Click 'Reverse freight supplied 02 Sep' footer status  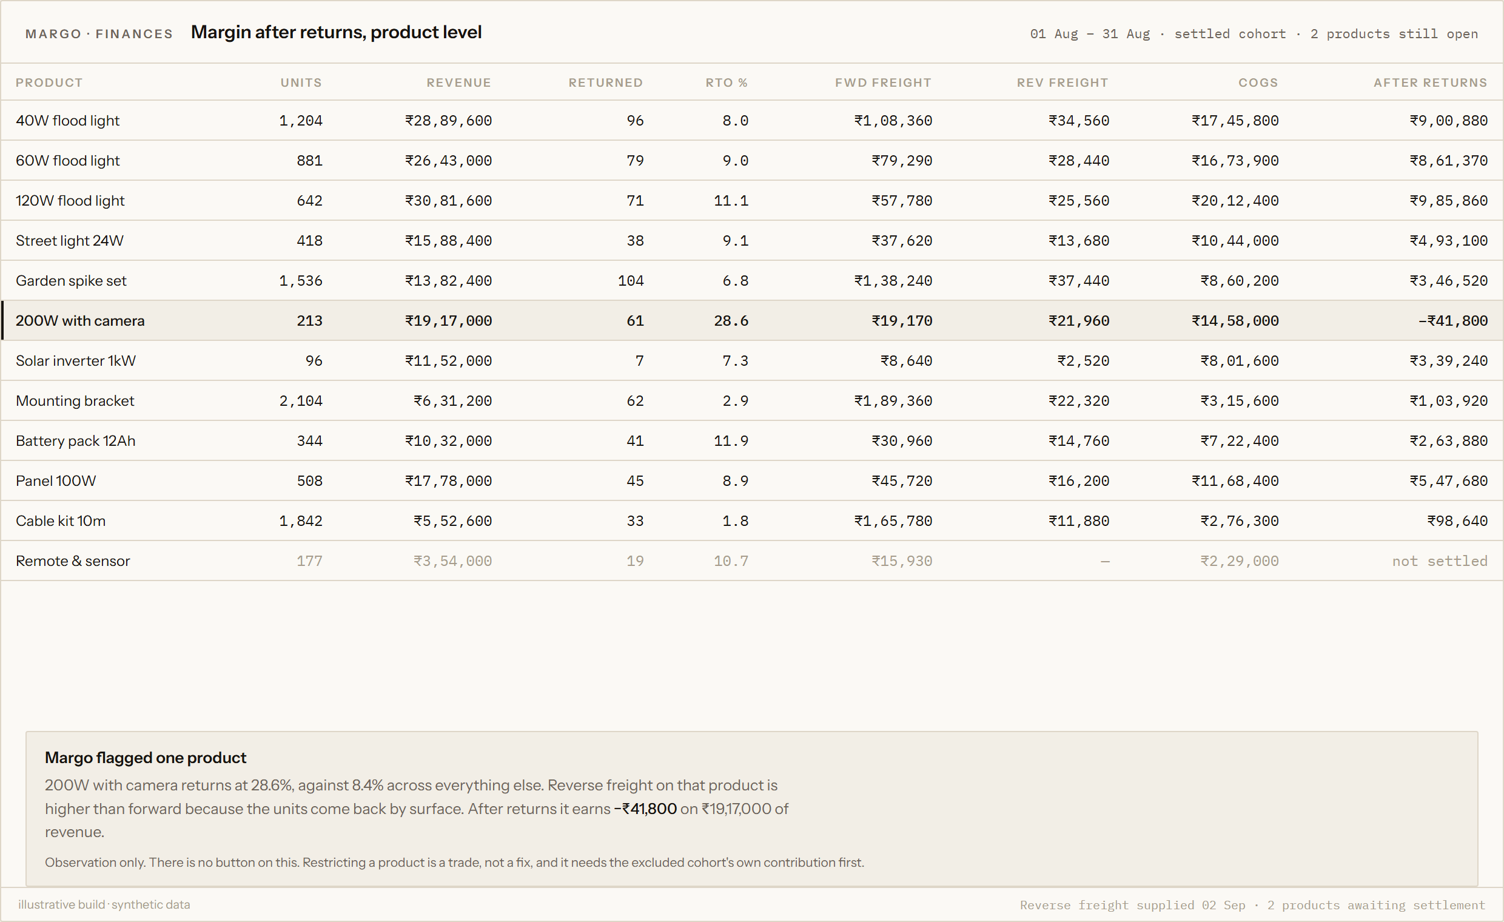point(1132,905)
